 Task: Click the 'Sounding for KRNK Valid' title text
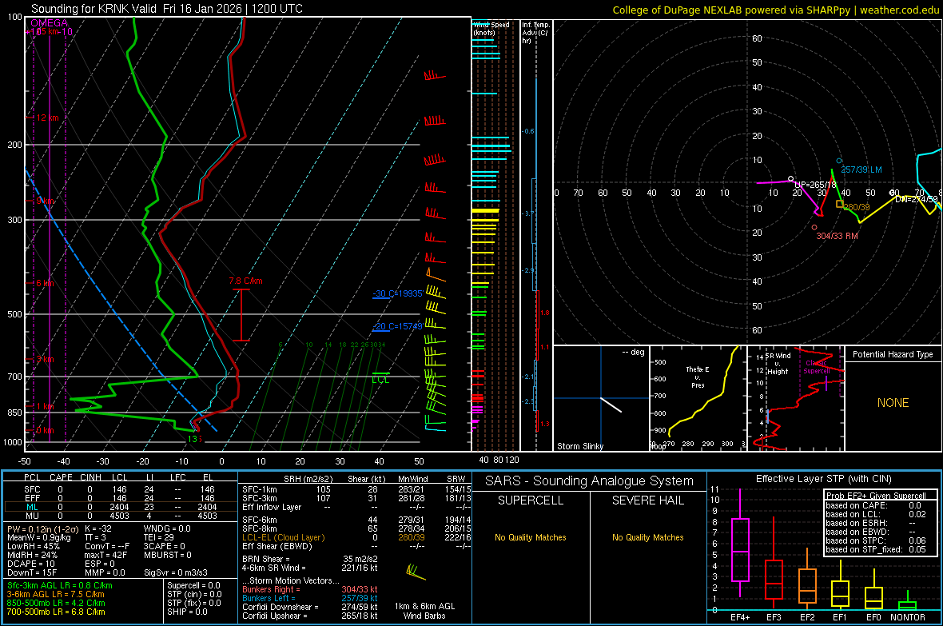coord(94,9)
